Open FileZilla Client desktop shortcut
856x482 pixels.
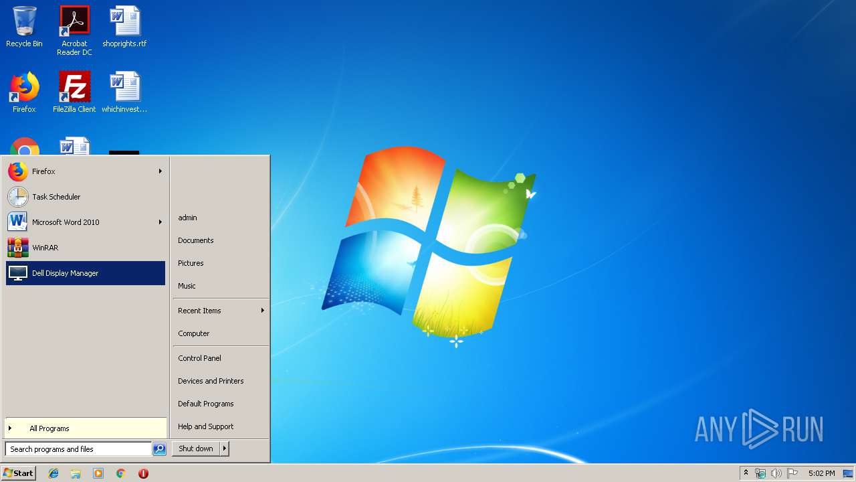click(x=74, y=92)
